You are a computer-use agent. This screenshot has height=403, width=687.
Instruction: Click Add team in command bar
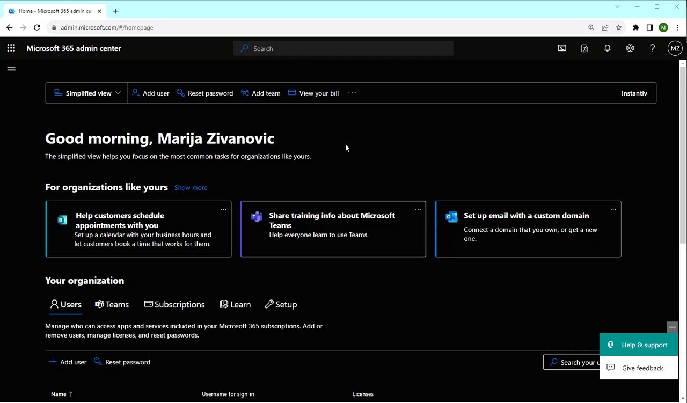260,93
